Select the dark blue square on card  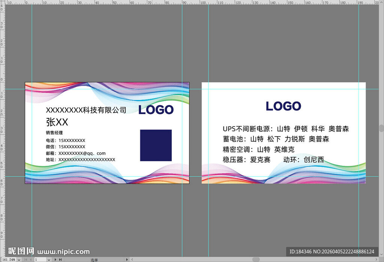(x=156, y=145)
